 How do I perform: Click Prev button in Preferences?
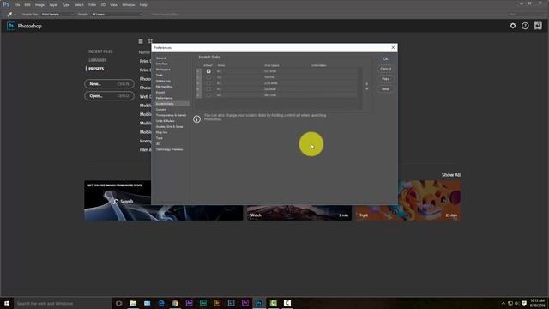pos(385,79)
